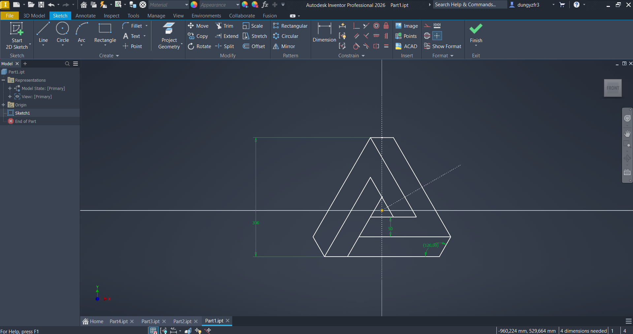
Task: Open the Material dropdown list
Action: [186, 5]
